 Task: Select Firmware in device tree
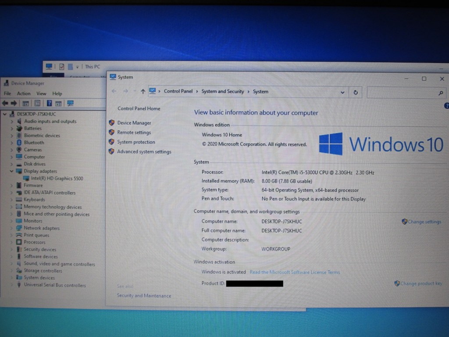[33, 186]
